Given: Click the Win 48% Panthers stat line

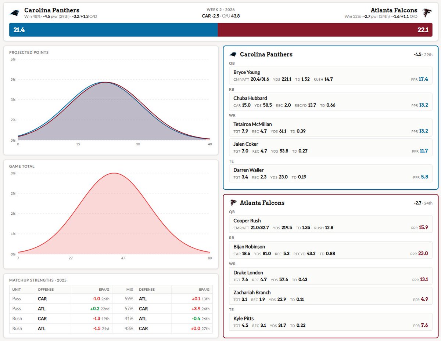Looking at the screenshot, I should (x=61, y=17).
